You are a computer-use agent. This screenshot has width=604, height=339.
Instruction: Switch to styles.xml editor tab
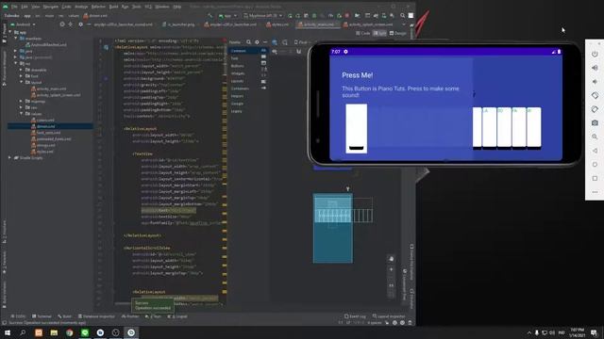point(277,24)
